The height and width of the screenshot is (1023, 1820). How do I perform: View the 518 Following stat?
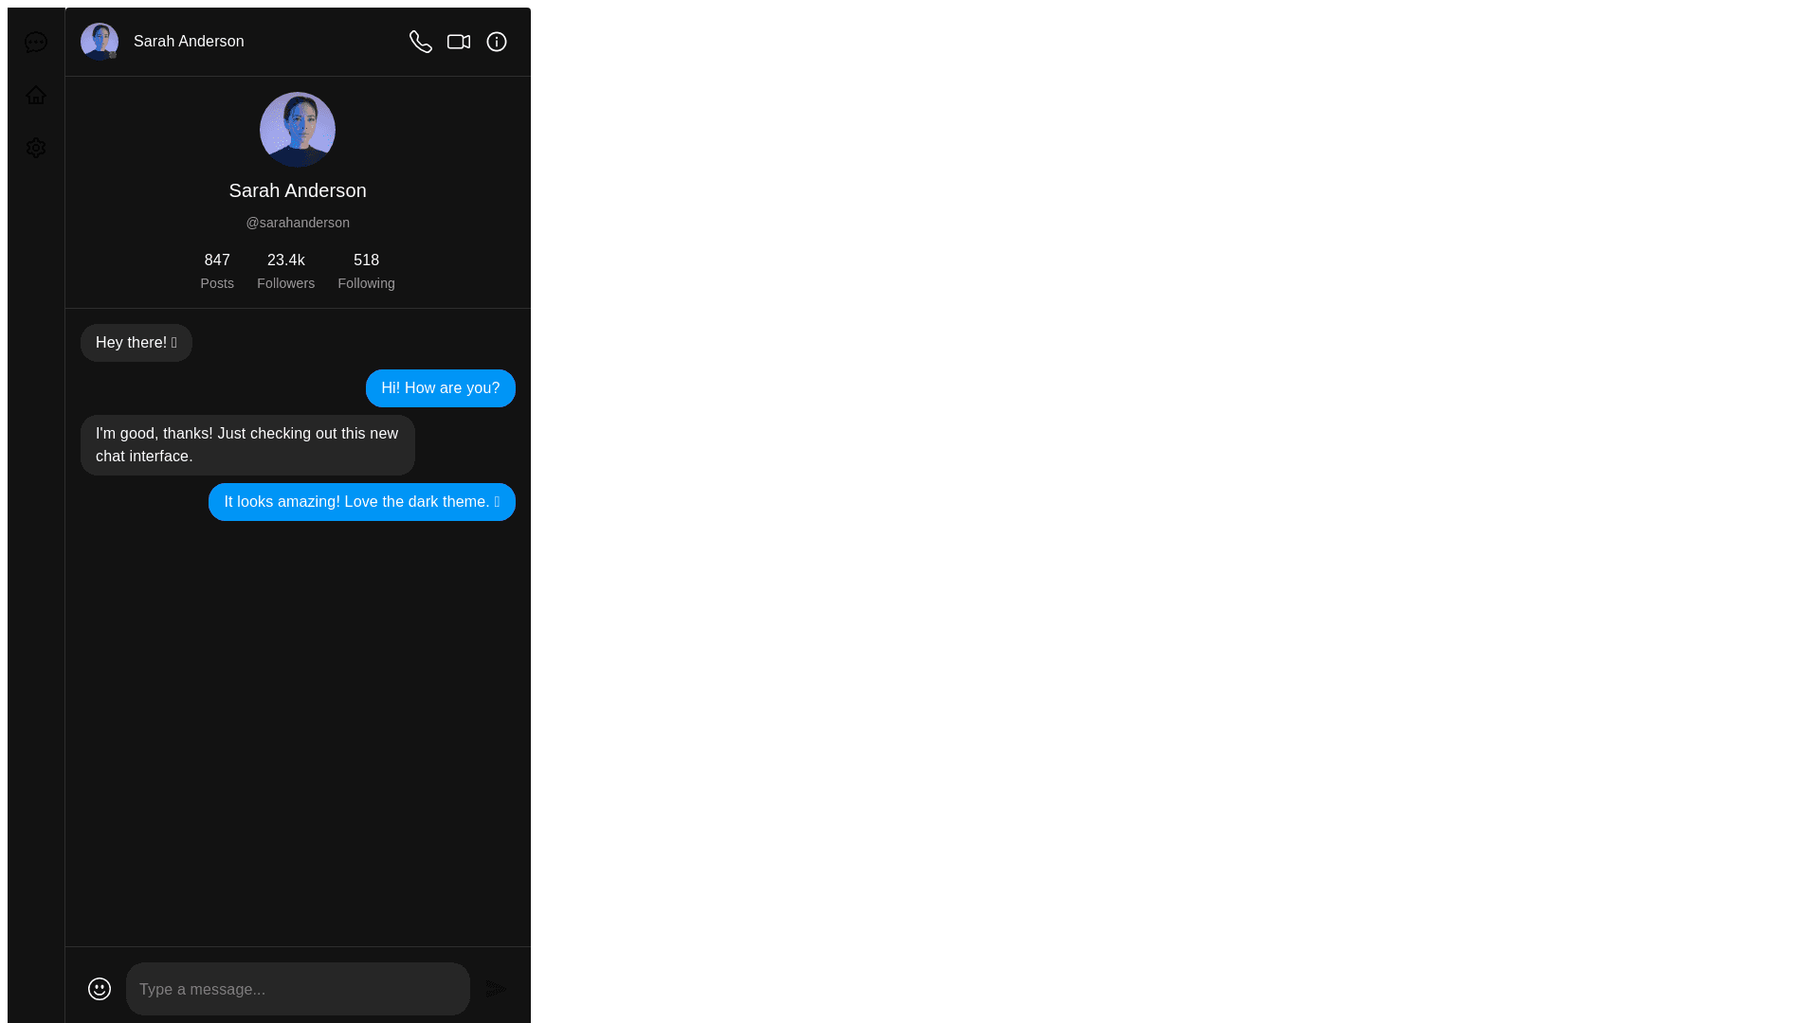(366, 271)
